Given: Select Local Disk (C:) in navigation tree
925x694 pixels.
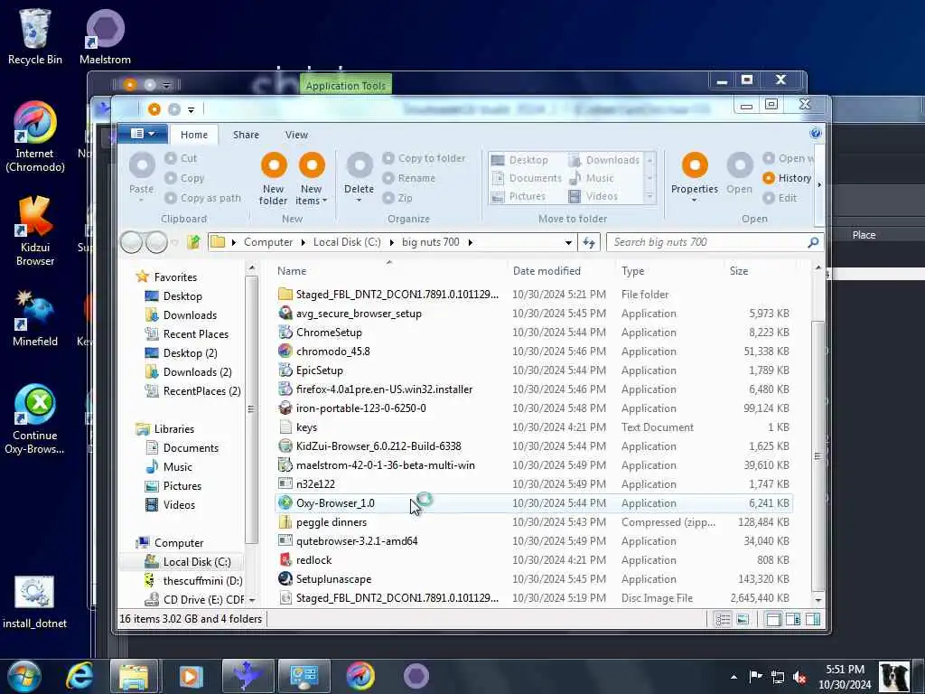Looking at the screenshot, I should tap(188, 562).
